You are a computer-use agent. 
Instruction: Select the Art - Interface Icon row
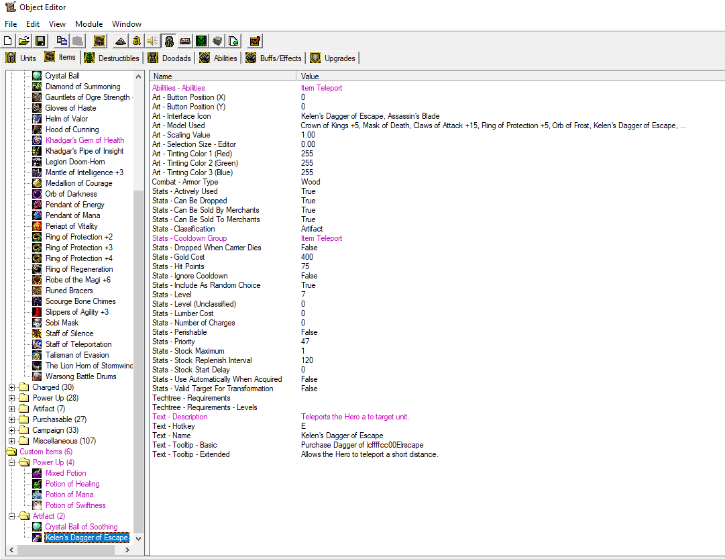pos(437,116)
